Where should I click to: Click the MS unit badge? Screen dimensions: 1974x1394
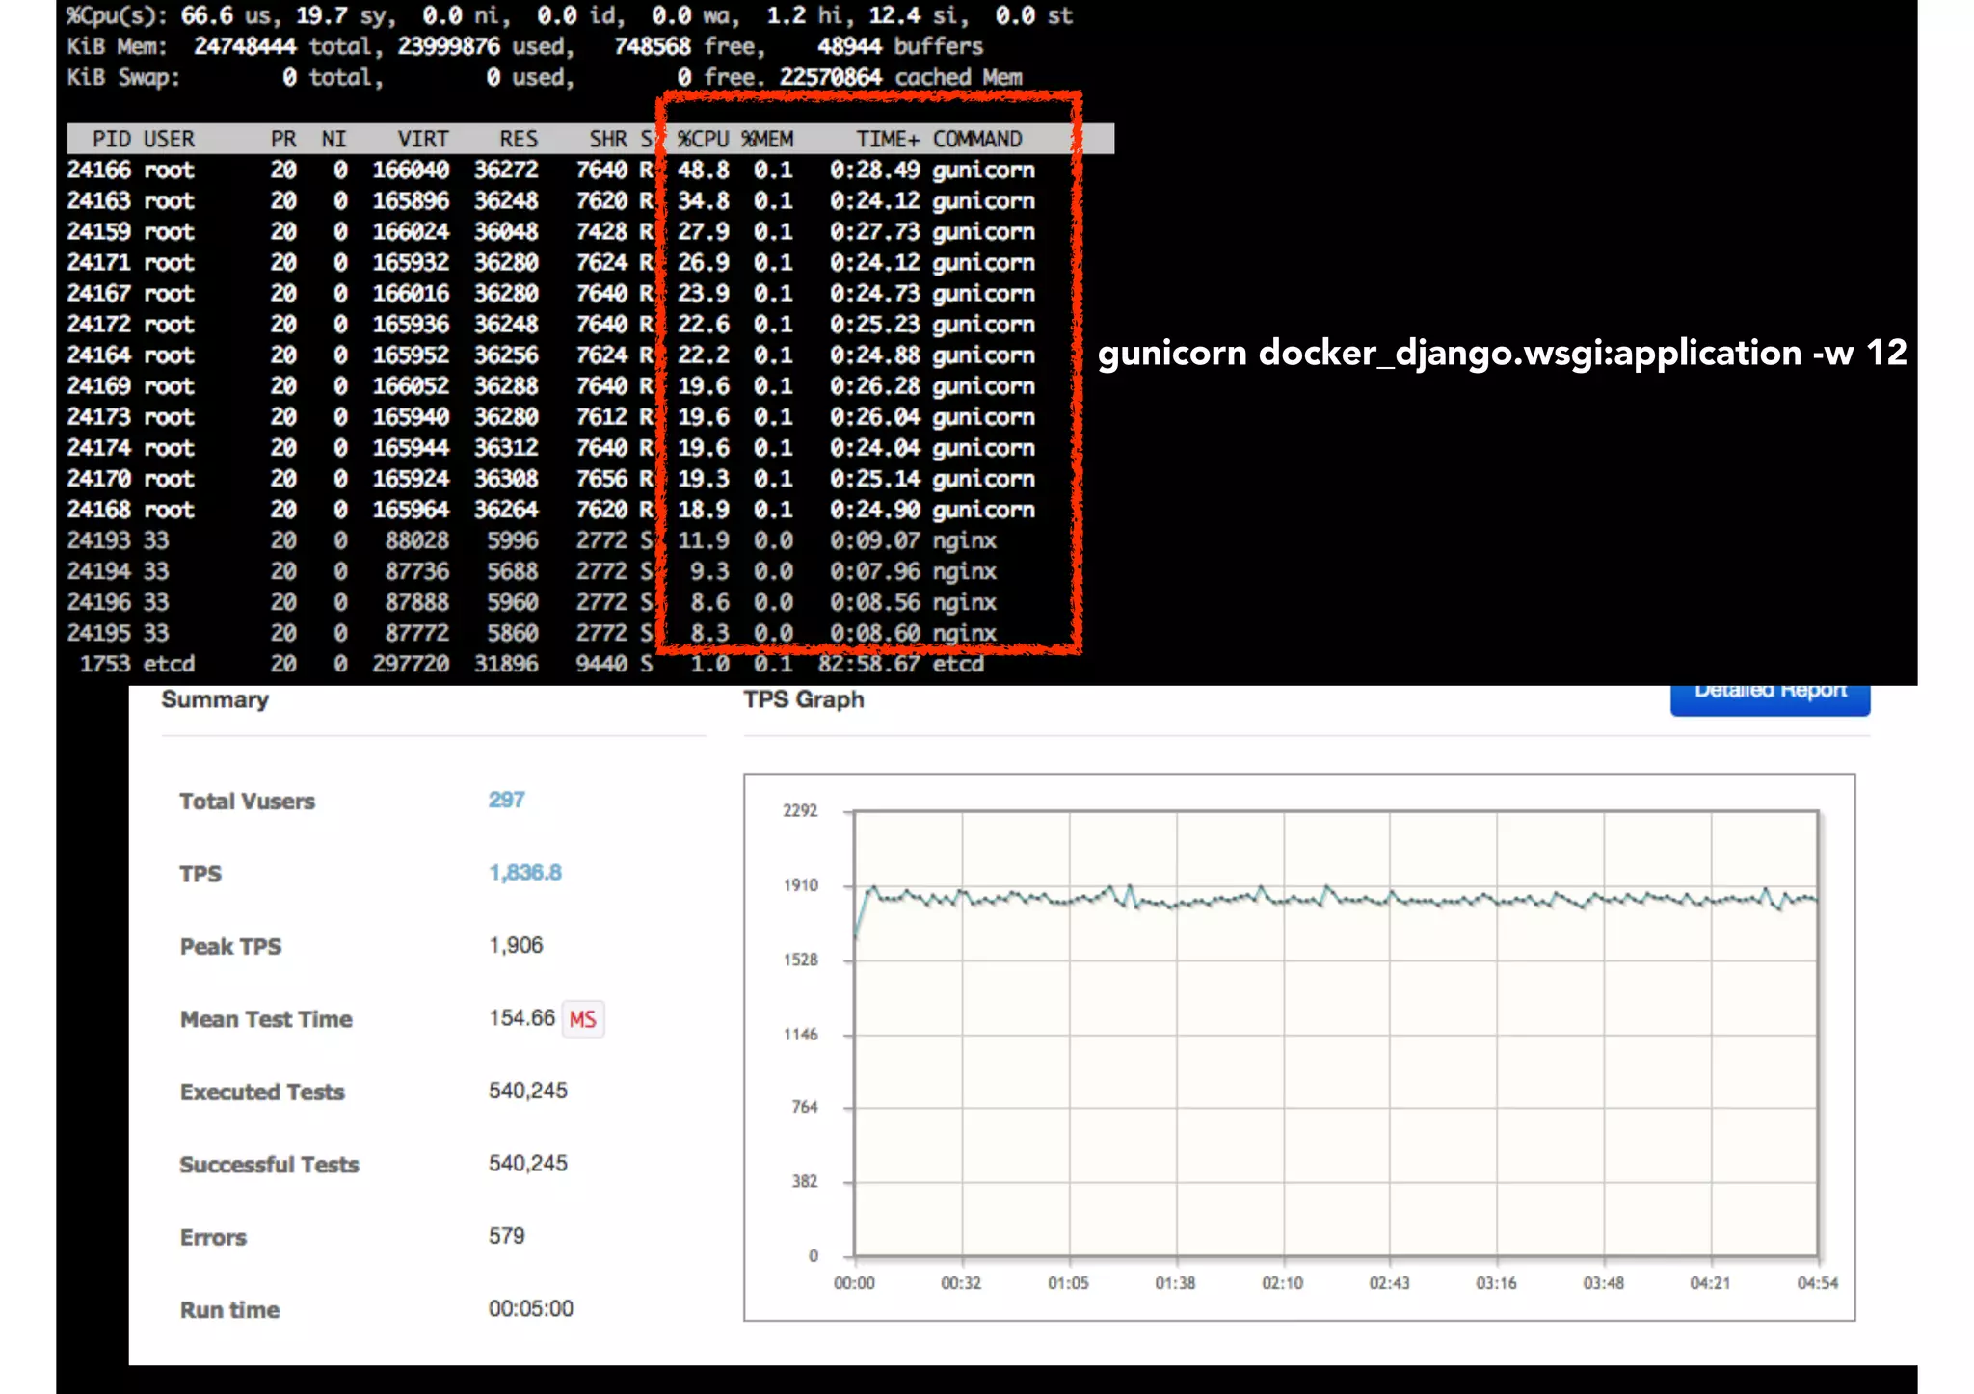pyautogui.click(x=582, y=1019)
